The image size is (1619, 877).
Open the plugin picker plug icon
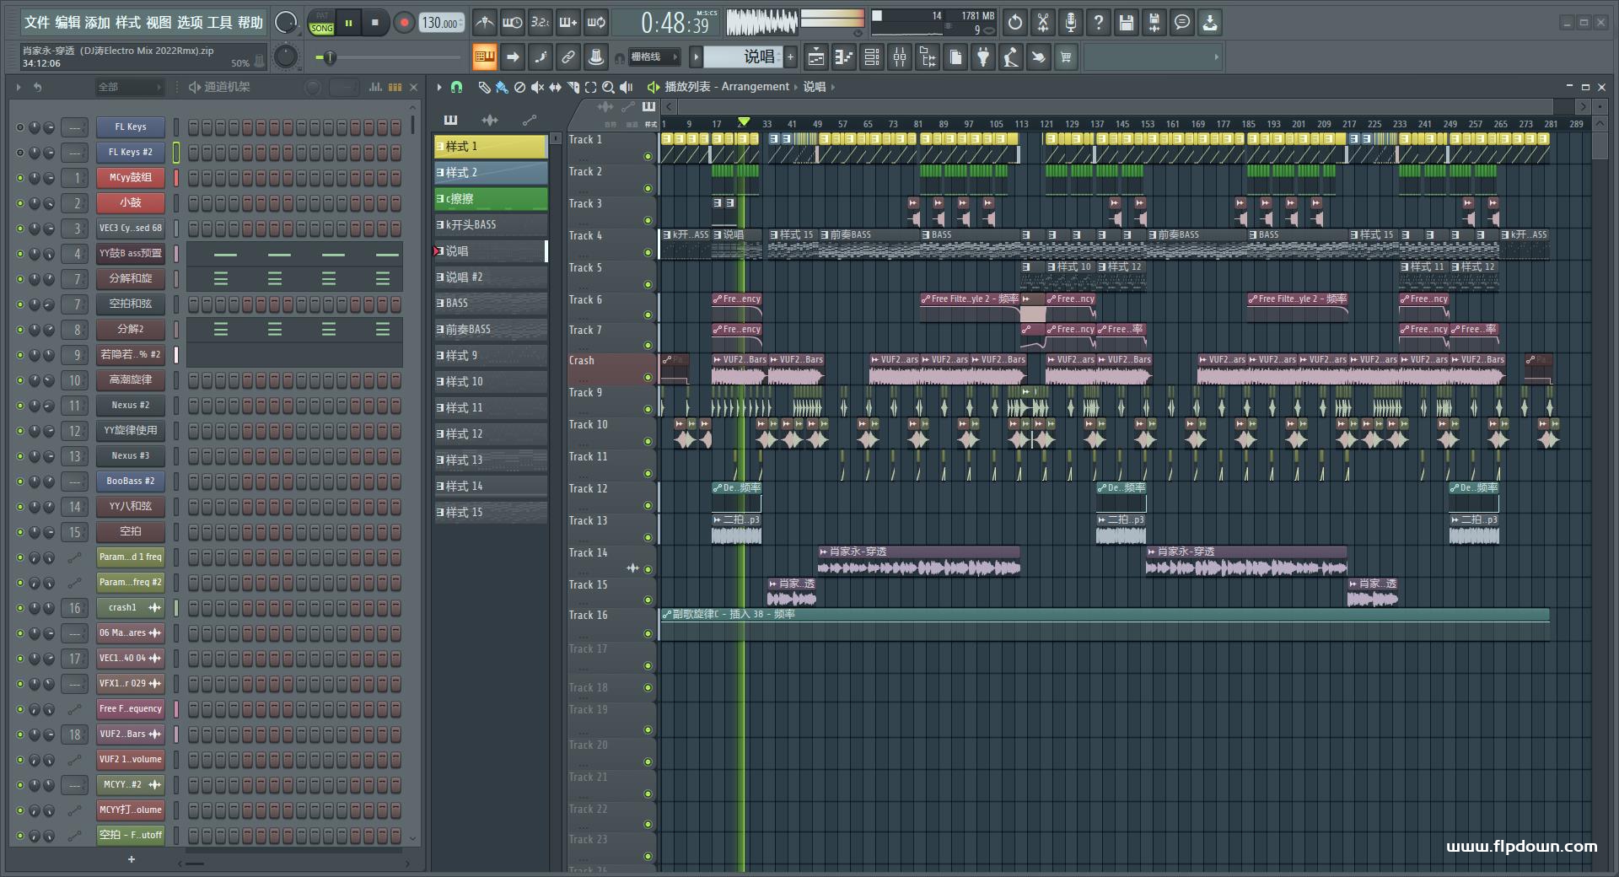[983, 57]
